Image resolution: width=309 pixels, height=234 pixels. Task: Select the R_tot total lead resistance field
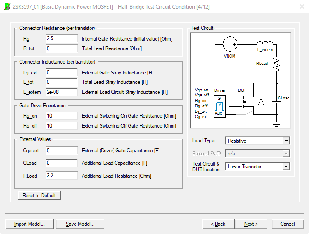pyautogui.click(x=61, y=48)
